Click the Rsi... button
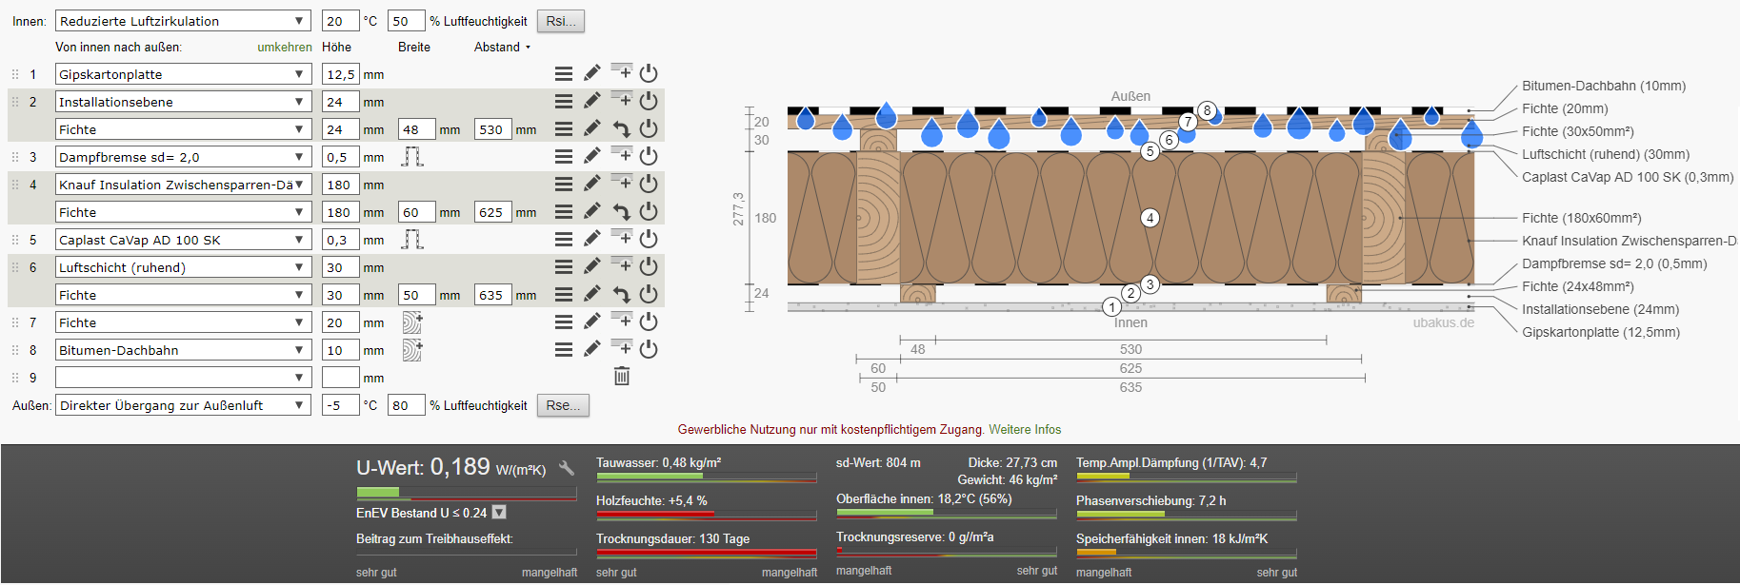Screen dimensions: 1740x585 click(561, 21)
